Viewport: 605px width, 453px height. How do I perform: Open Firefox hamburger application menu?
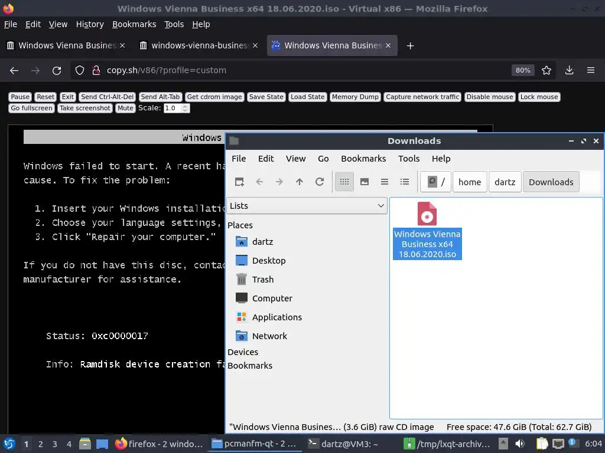coord(591,71)
